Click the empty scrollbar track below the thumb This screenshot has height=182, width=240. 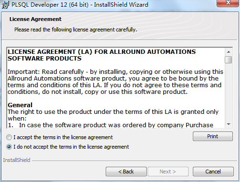coord(229,92)
